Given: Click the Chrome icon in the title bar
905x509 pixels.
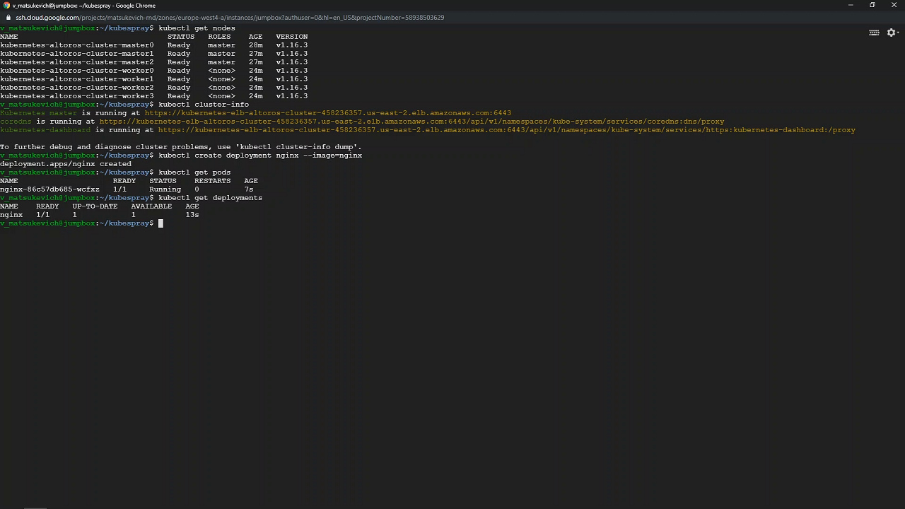Looking at the screenshot, I should [x=6, y=5].
